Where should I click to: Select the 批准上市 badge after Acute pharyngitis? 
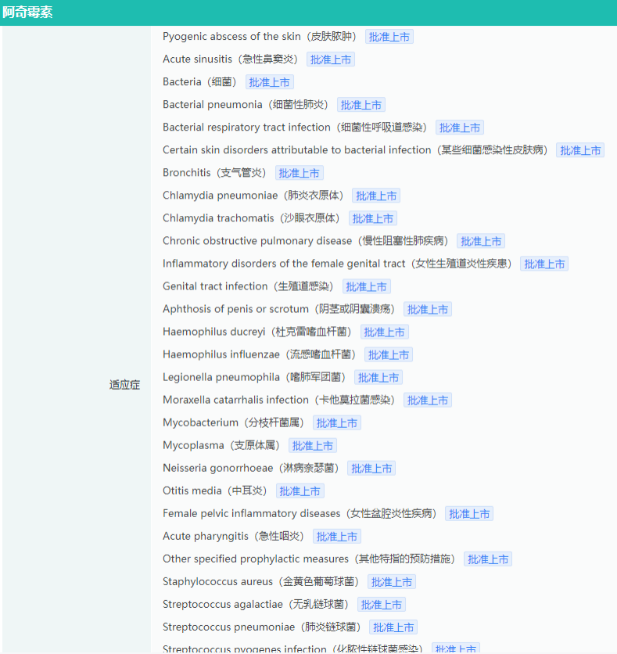[x=337, y=537]
